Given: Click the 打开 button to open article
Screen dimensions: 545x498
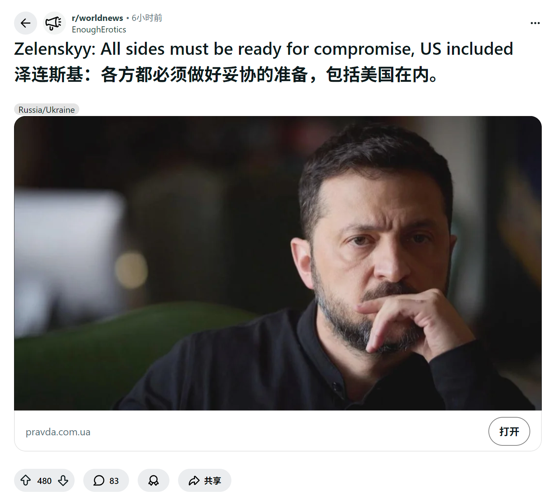Looking at the screenshot, I should (509, 431).
